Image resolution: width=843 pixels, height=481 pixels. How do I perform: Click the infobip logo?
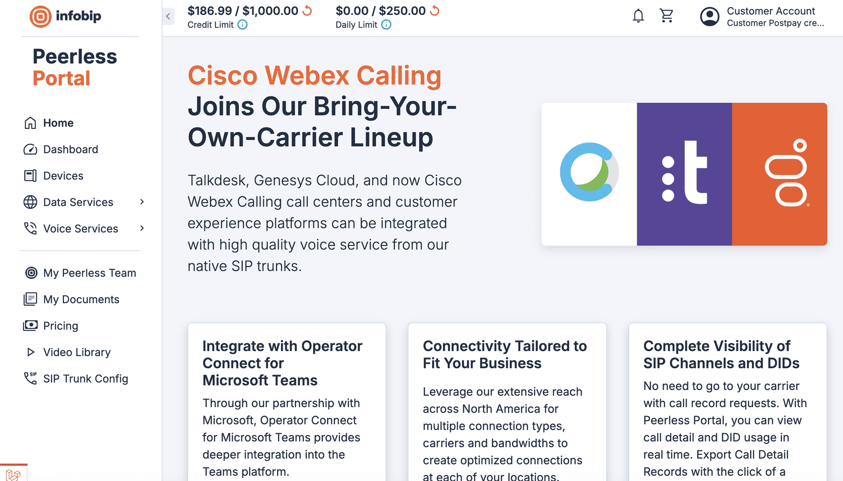coord(65,17)
